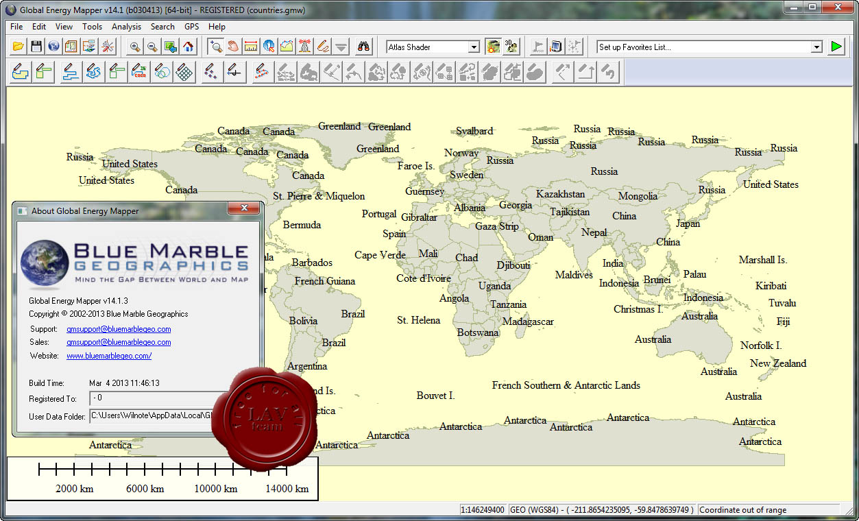Click the Create Point Feature digitizer icon

coord(212,71)
